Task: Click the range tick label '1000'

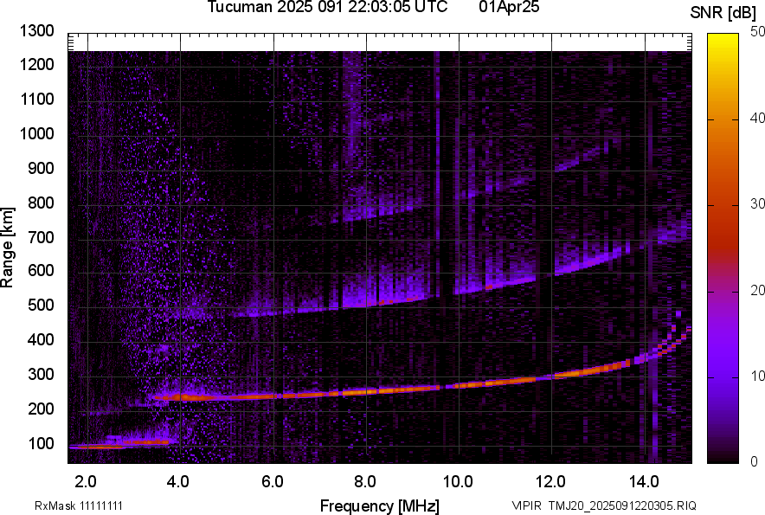Action: click(36, 133)
